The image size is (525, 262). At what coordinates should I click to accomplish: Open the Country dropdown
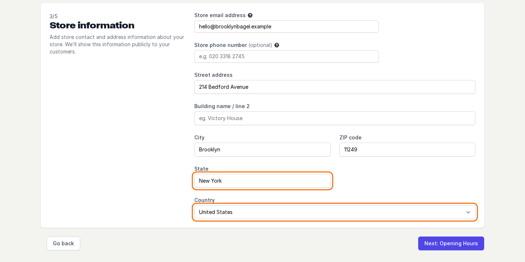point(335,212)
